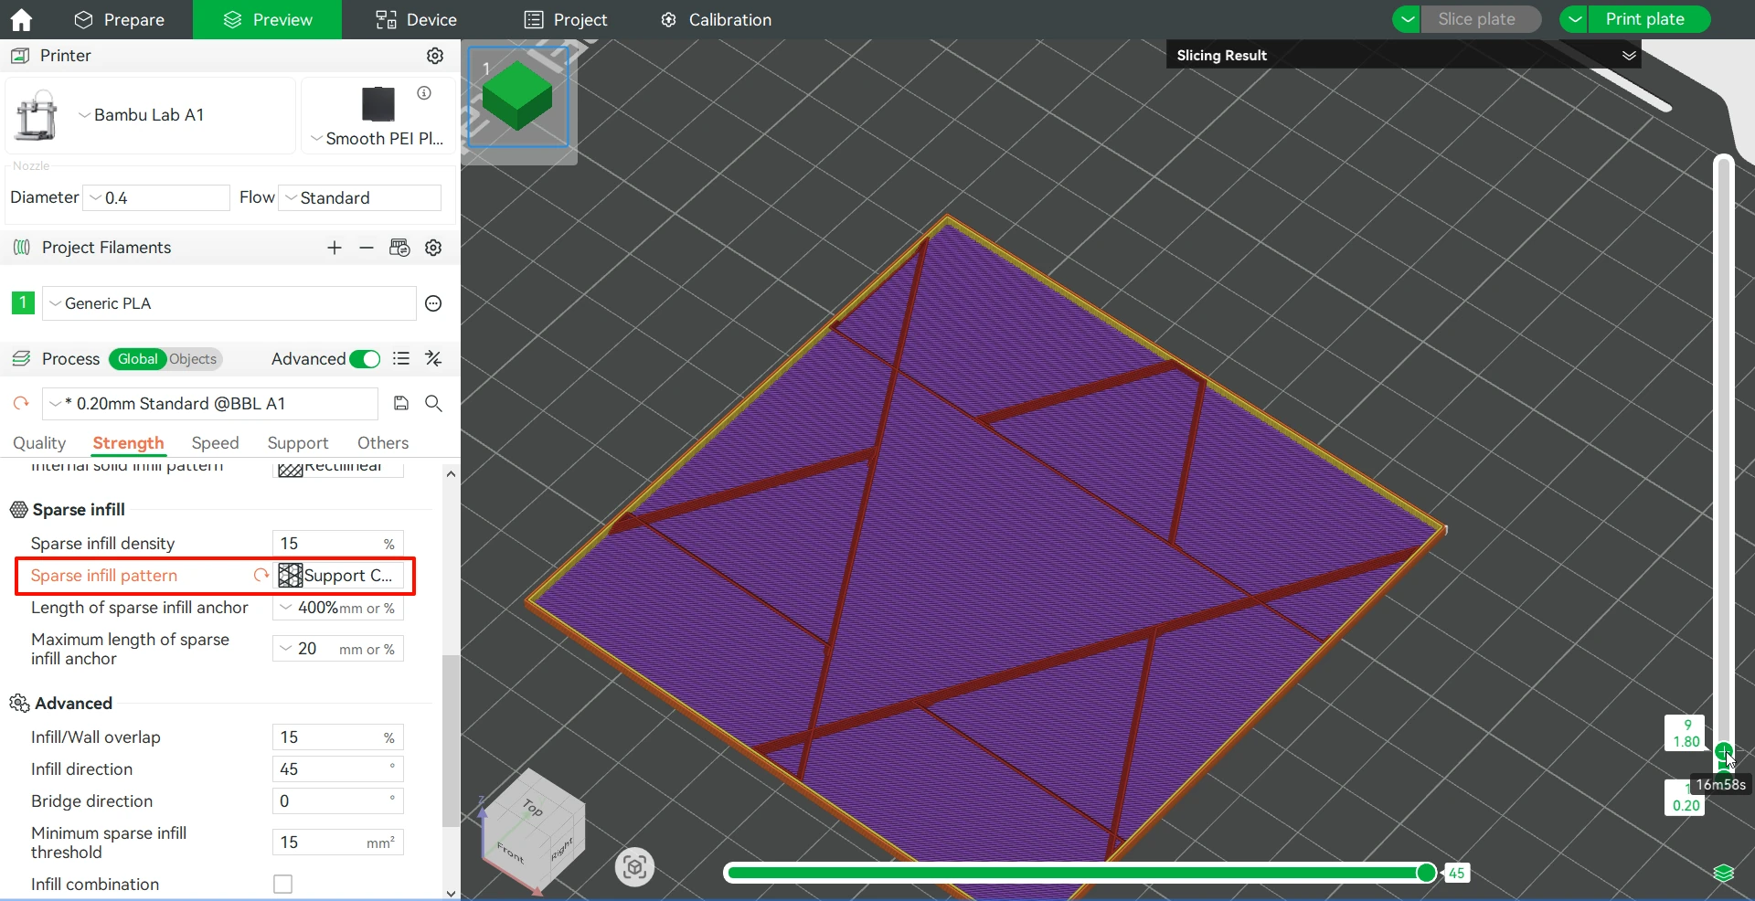Click the Home icon
The width and height of the screenshot is (1755, 901).
click(x=20, y=19)
